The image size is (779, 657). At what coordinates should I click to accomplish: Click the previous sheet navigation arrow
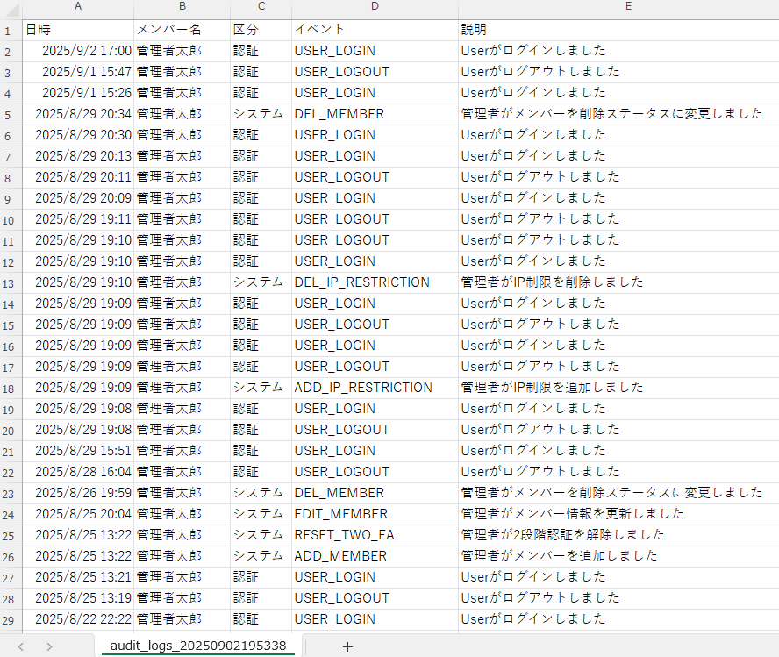(x=21, y=646)
